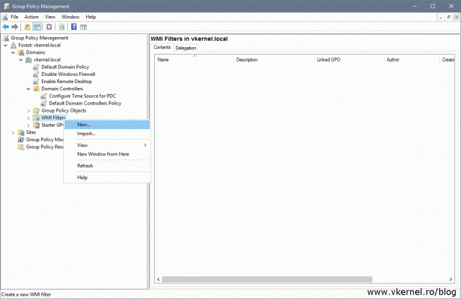Click the Enable Remote Desktop GPO icon
Viewport: 461px width, 299px height.
click(36, 81)
